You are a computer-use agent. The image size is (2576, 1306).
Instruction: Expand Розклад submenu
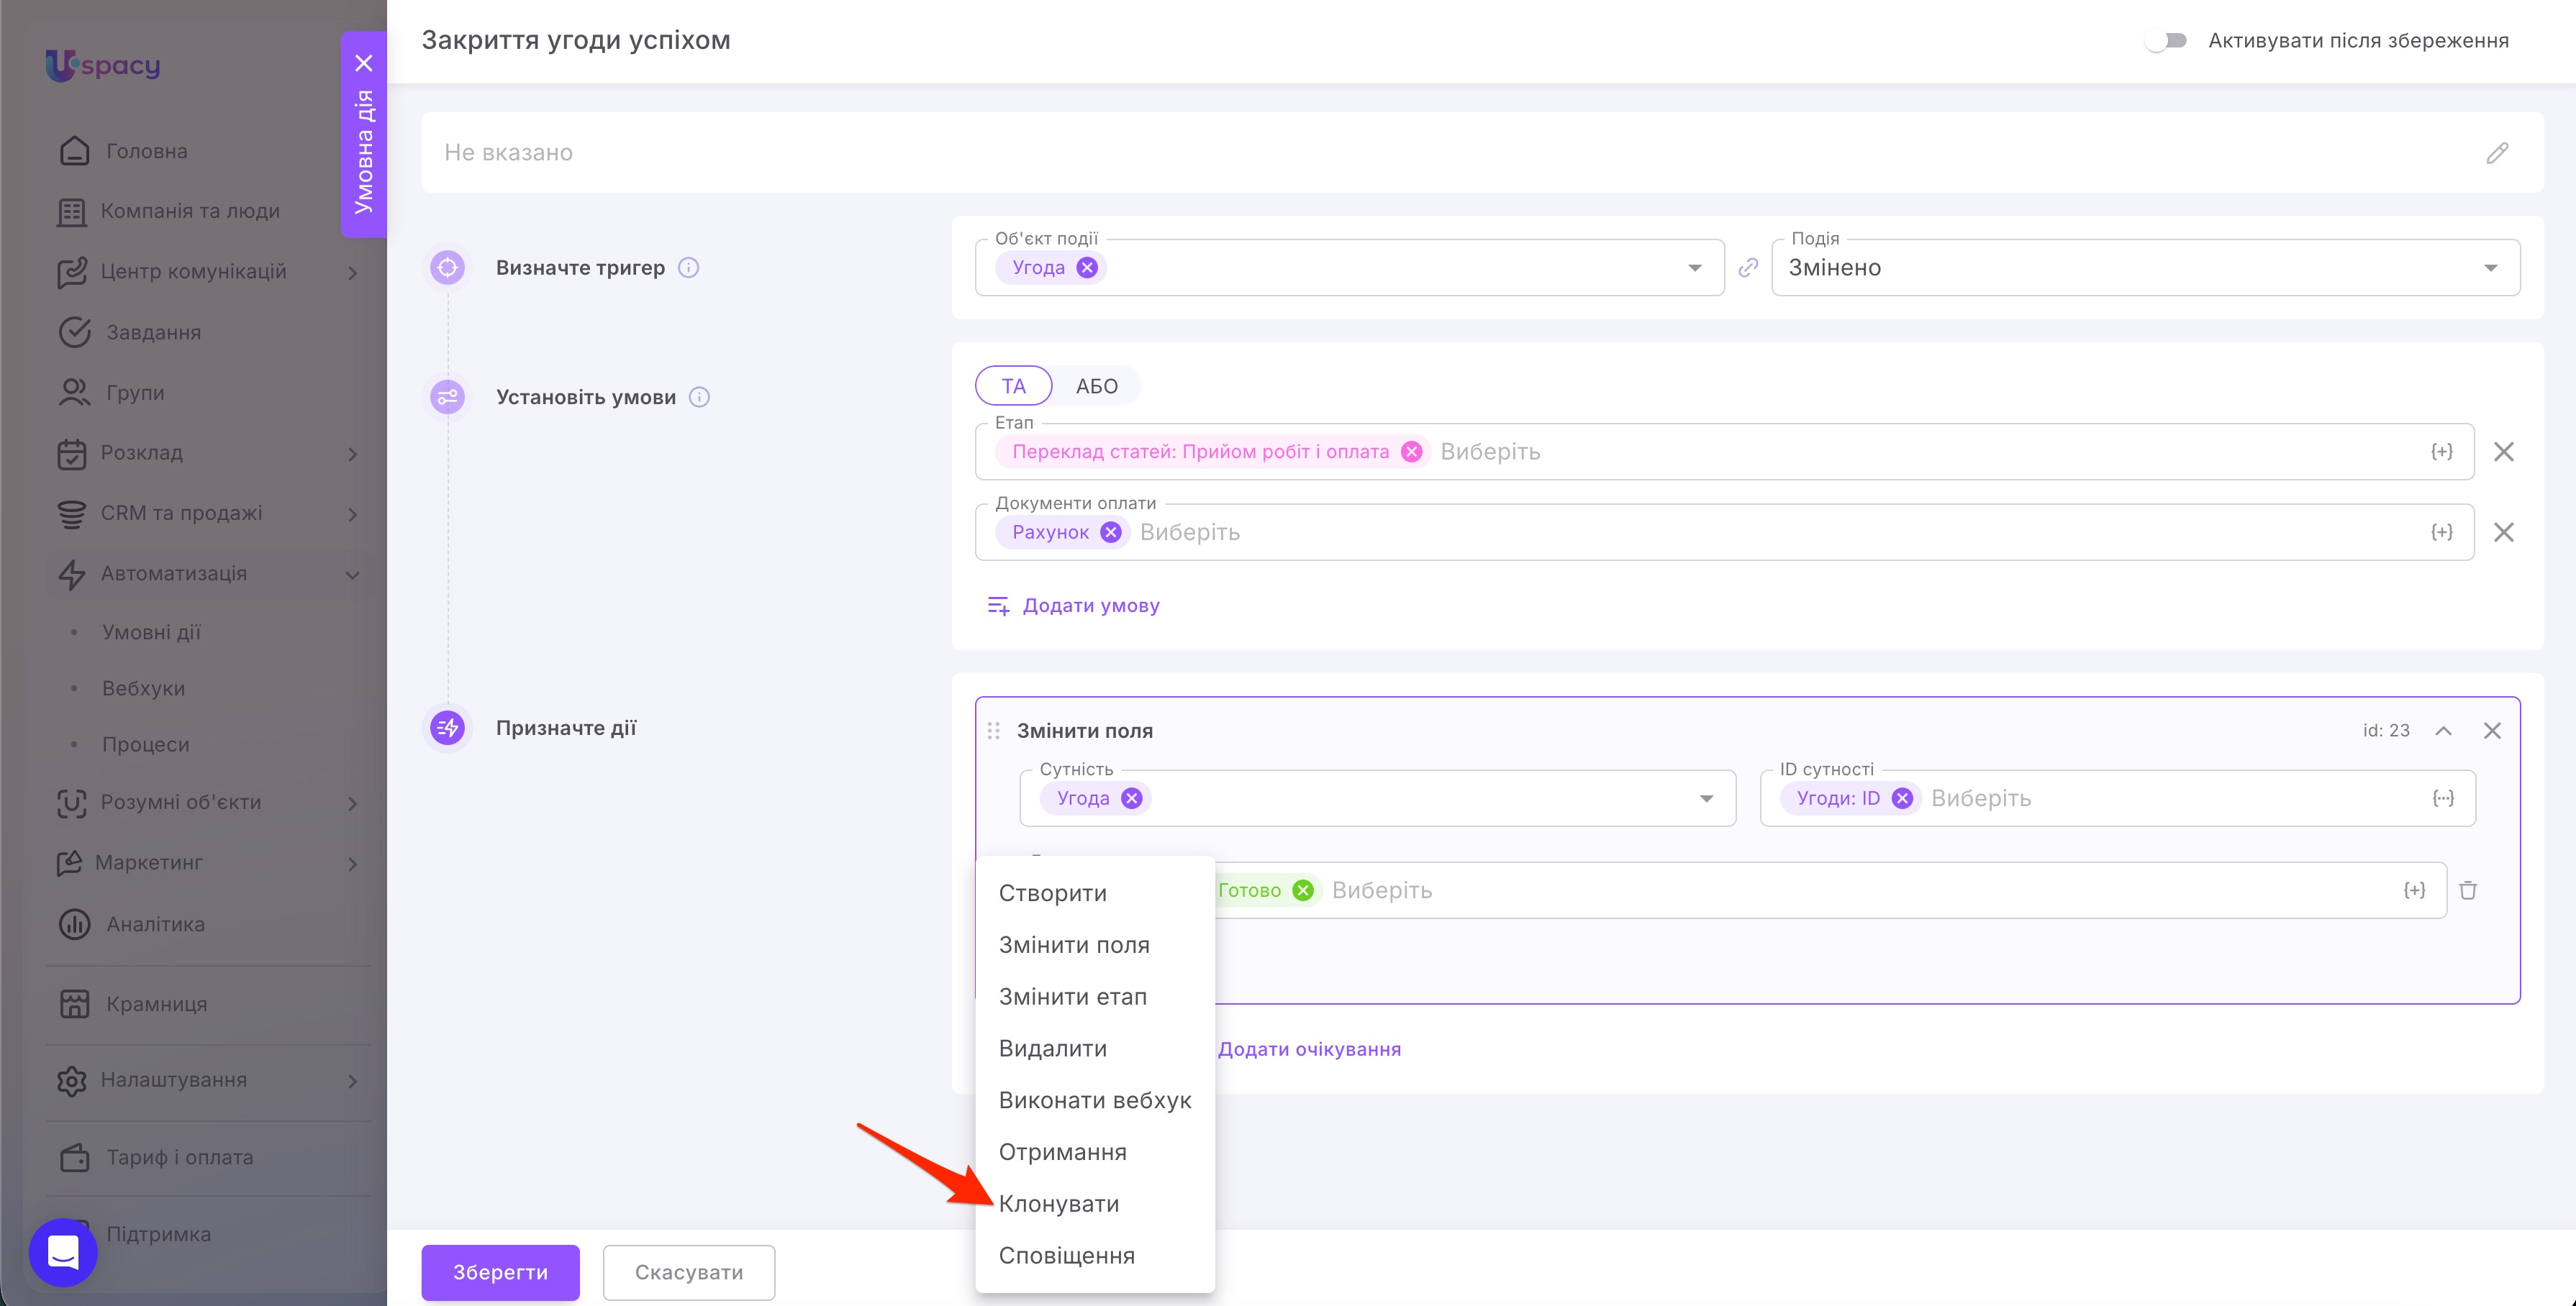[x=352, y=454]
